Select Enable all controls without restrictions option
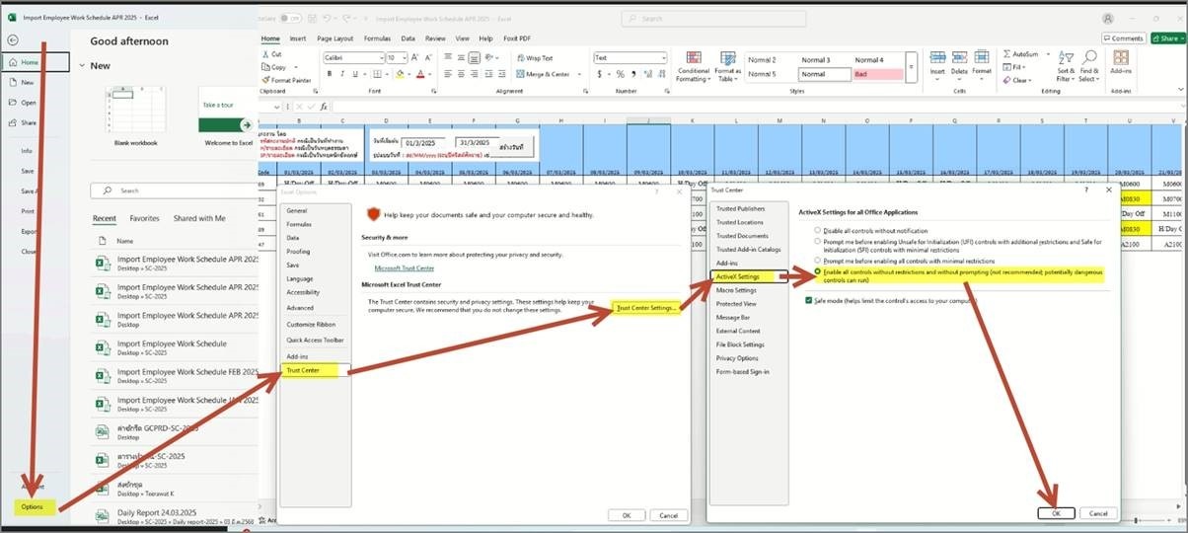 (x=817, y=271)
